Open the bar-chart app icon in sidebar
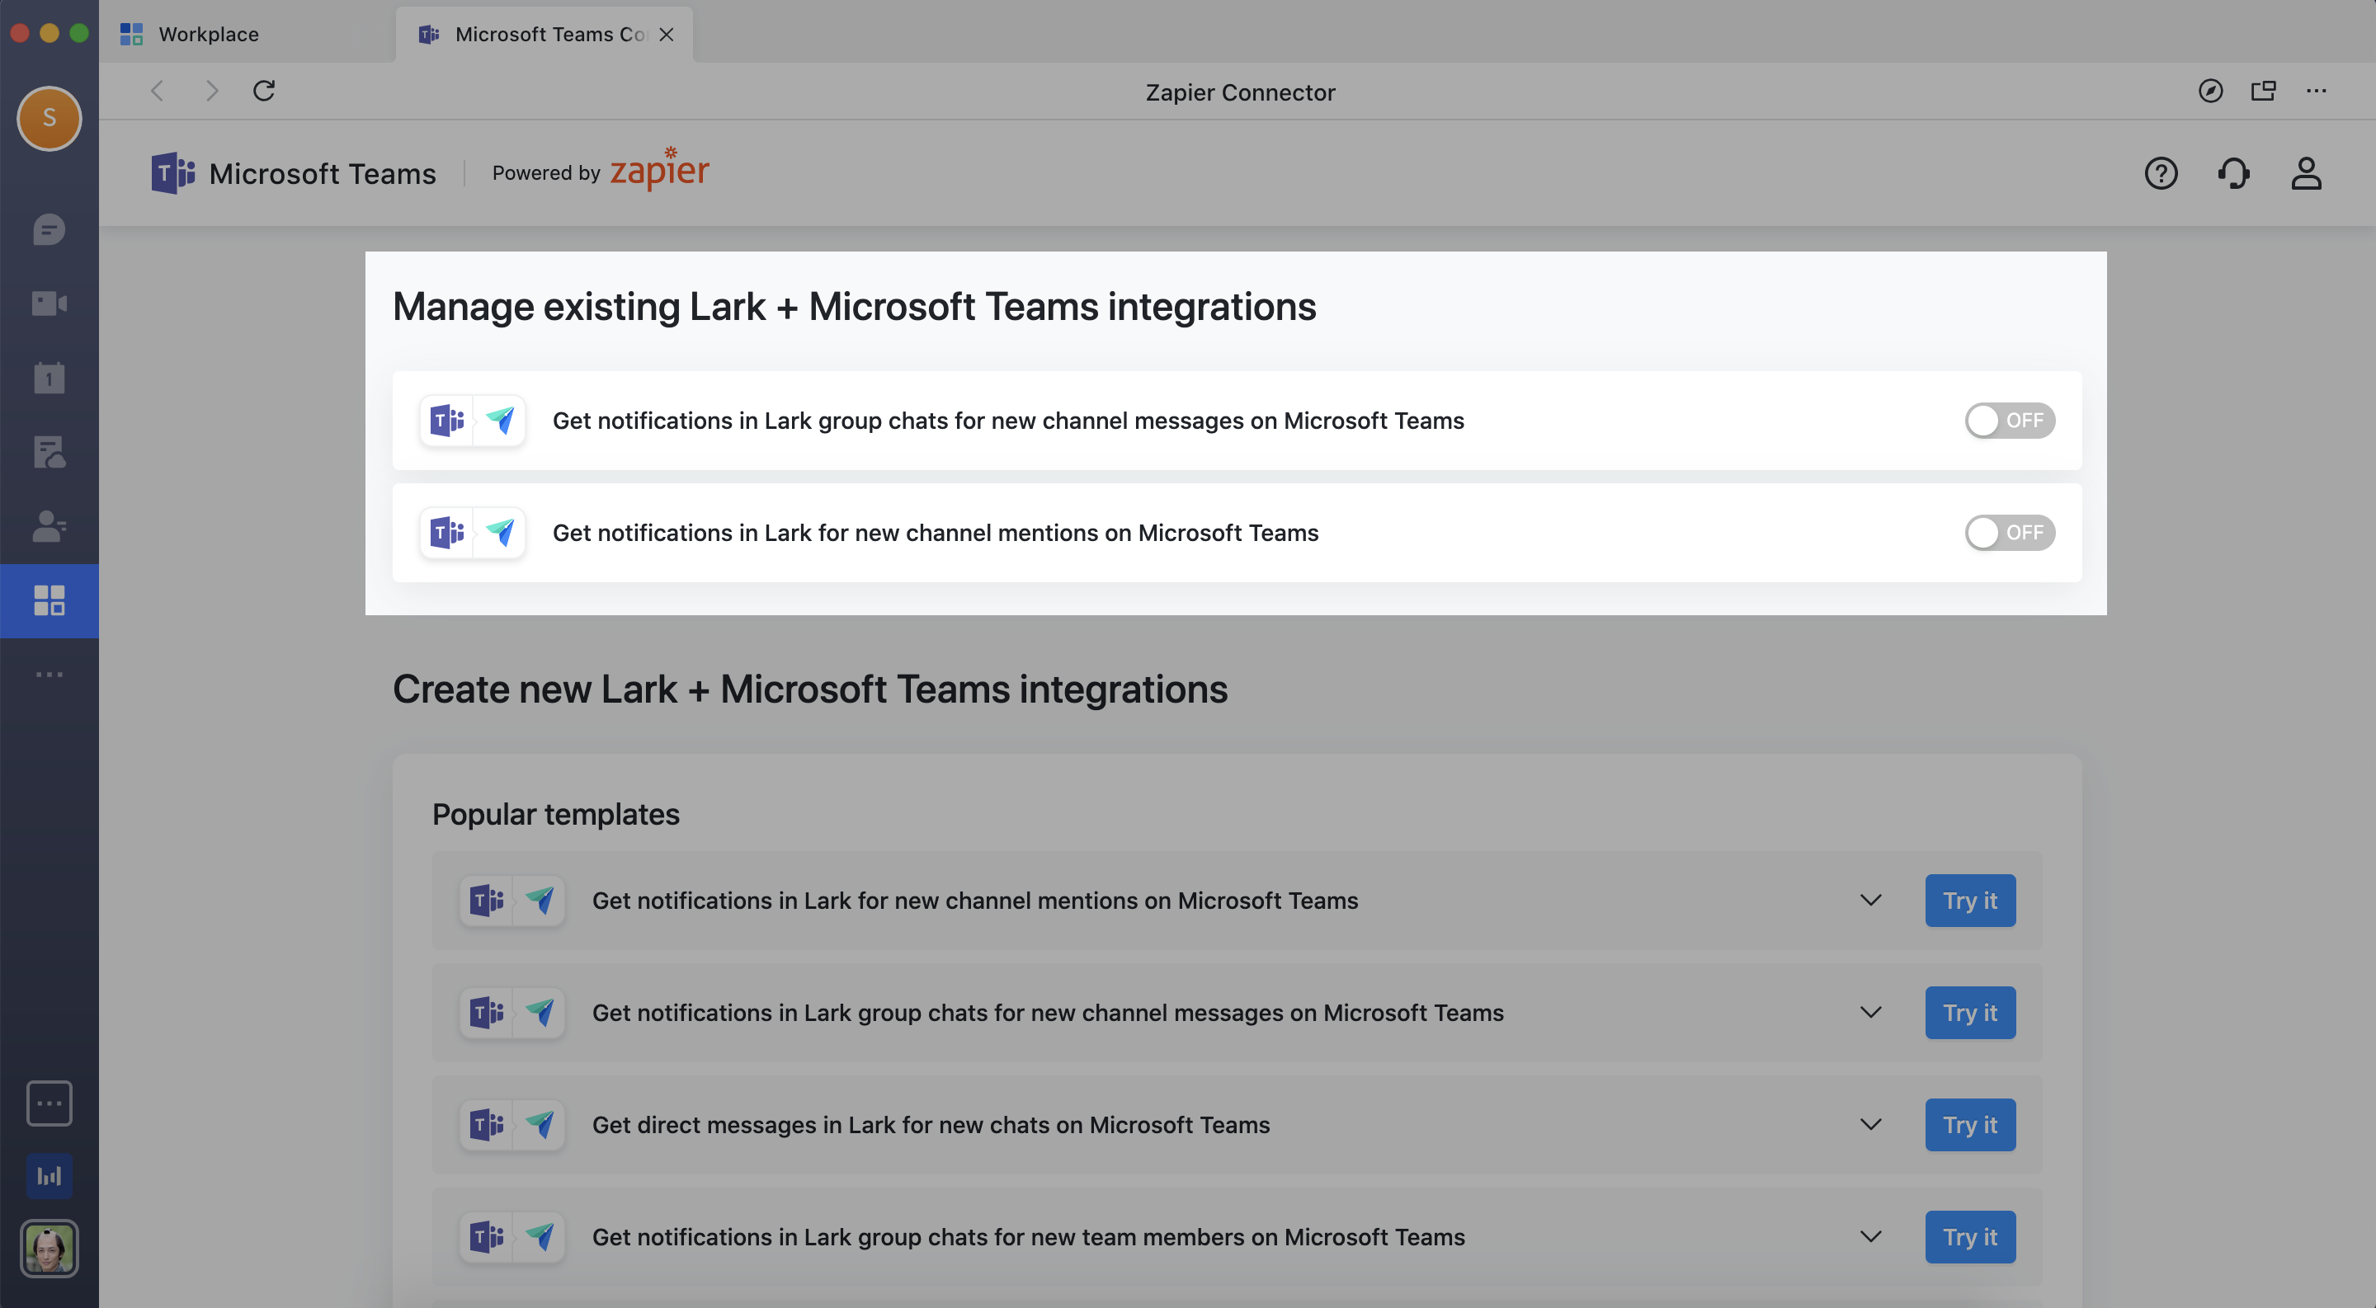This screenshot has height=1308, width=2376. [49, 1175]
